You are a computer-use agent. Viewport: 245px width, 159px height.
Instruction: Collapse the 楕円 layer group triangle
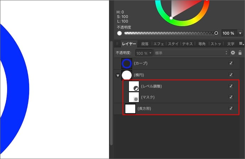[x=118, y=75]
